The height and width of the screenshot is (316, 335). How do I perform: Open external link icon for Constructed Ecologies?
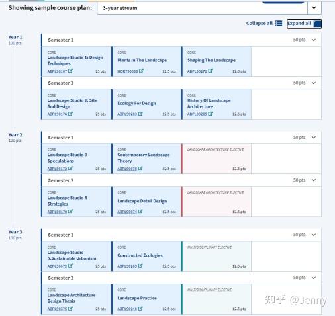pyautogui.click(x=140, y=266)
